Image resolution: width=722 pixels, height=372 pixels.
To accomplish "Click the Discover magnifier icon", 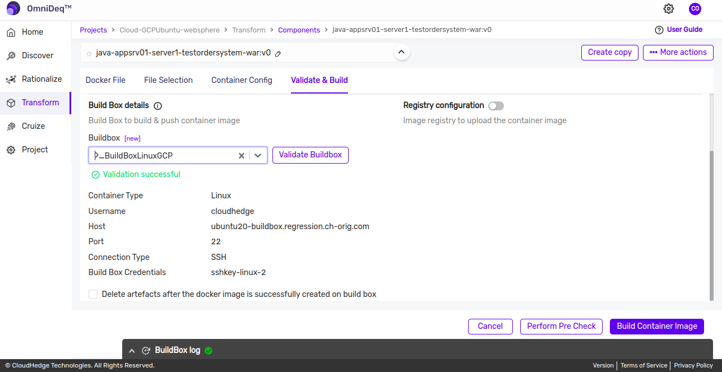I will pos(11,56).
